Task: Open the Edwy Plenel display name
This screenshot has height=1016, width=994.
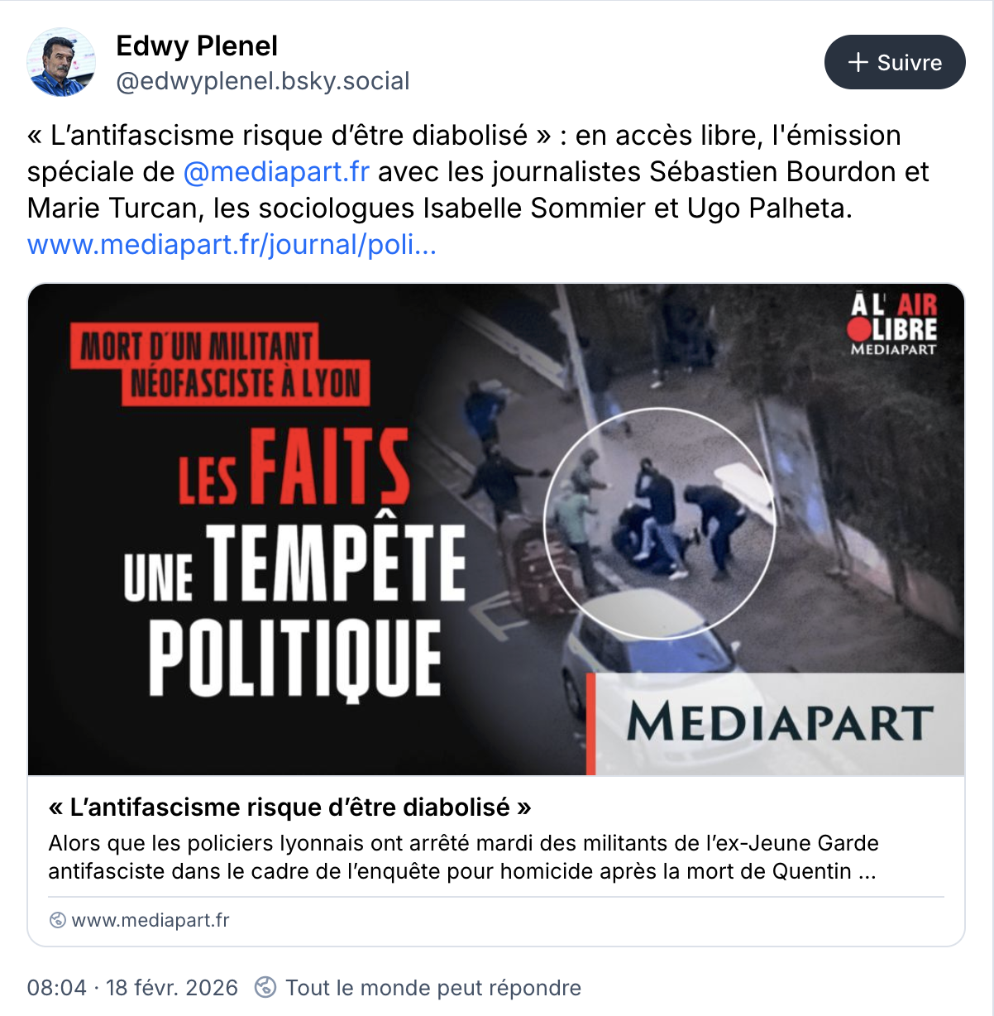Action: point(197,46)
